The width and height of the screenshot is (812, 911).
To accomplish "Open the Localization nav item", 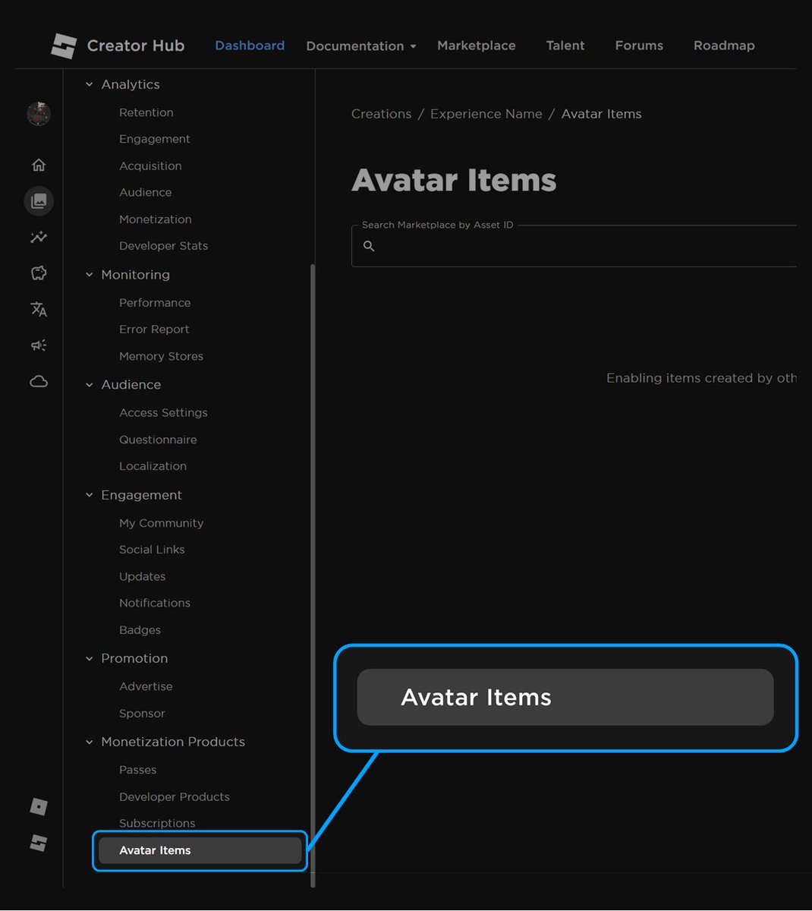I will [x=153, y=466].
